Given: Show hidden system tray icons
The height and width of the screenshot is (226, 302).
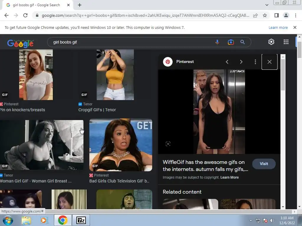Looking at the screenshot, I should (x=251, y=220).
